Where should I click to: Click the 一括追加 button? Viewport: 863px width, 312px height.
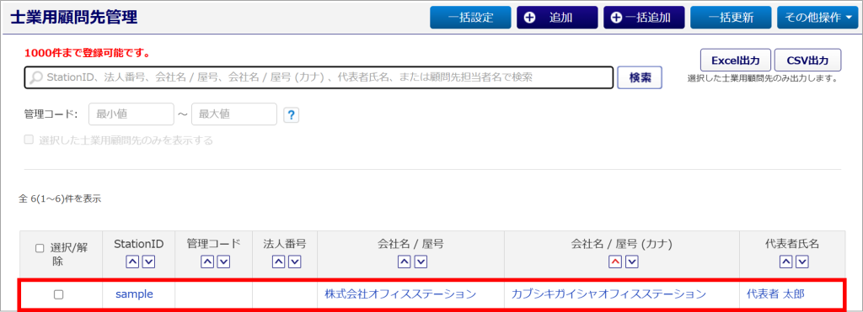(x=644, y=18)
